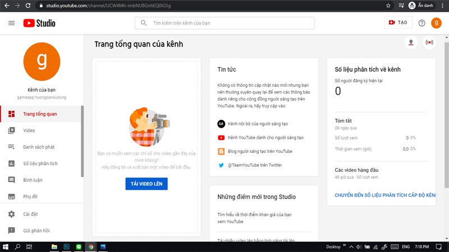Open the notification center icon
Screen dimensions: 449x252
point(439,247)
